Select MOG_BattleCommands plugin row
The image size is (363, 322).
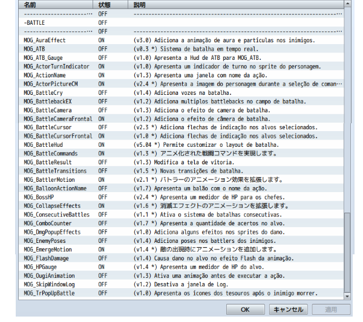pos(181,153)
